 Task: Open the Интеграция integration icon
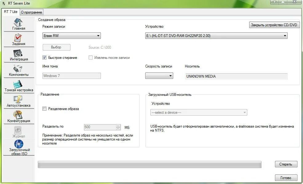point(18,53)
